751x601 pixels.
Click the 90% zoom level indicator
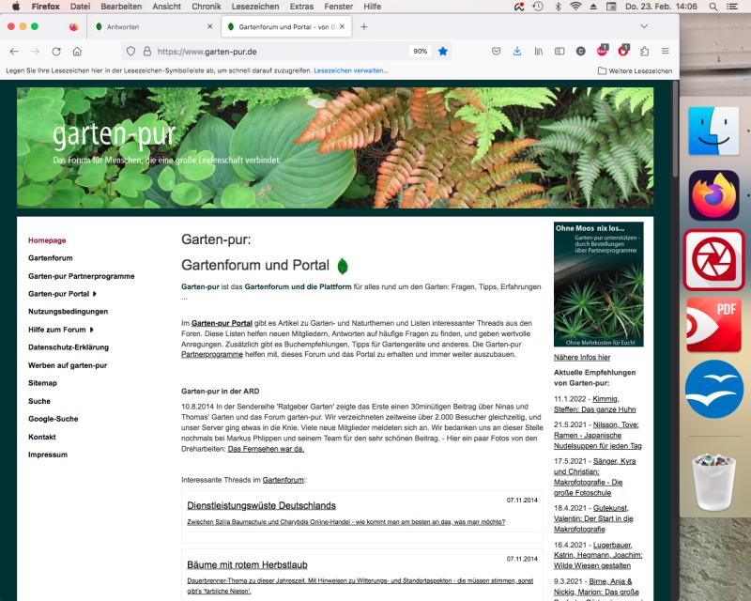pos(420,51)
